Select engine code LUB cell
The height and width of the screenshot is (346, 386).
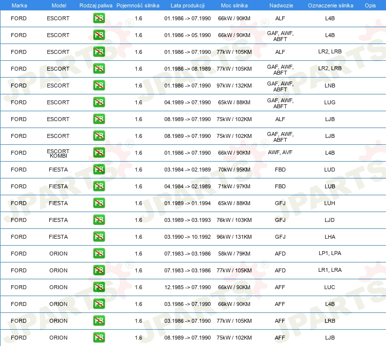click(330, 186)
